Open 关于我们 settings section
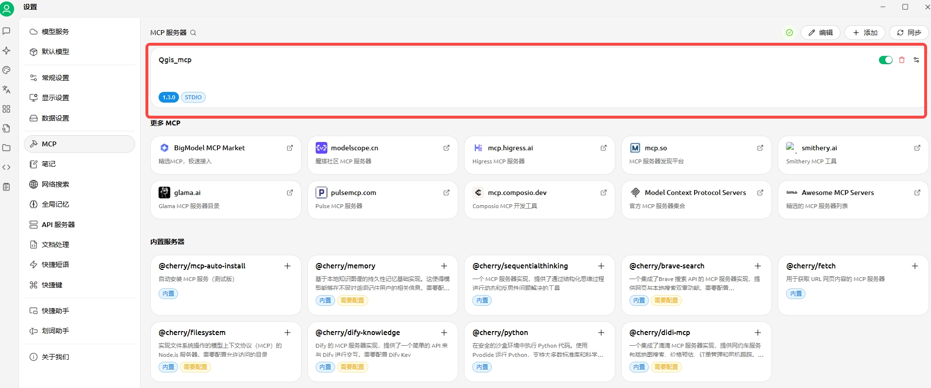This screenshot has width=931, height=388. tap(79, 357)
